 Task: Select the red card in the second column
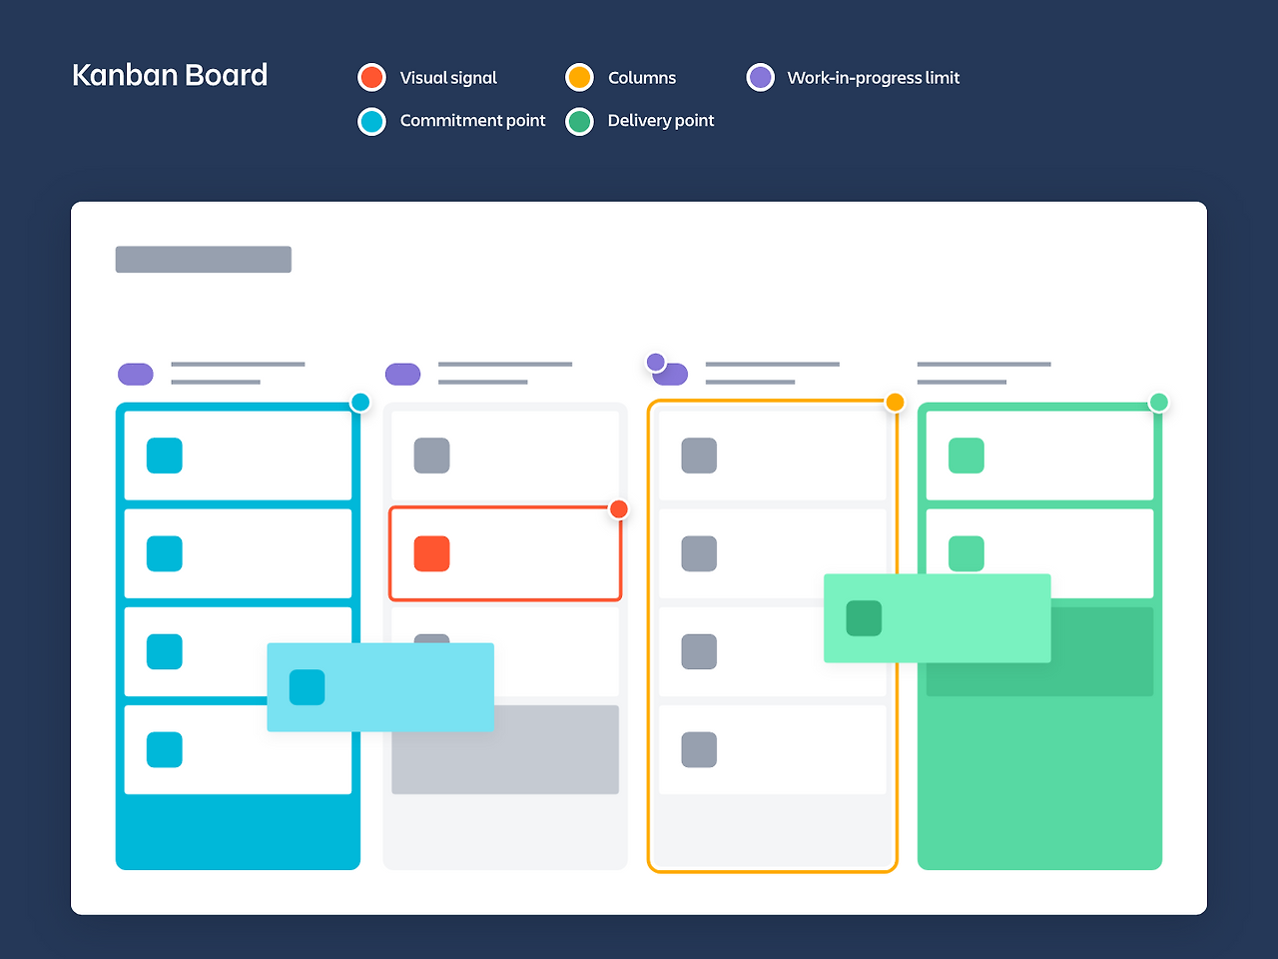[505, 553]
